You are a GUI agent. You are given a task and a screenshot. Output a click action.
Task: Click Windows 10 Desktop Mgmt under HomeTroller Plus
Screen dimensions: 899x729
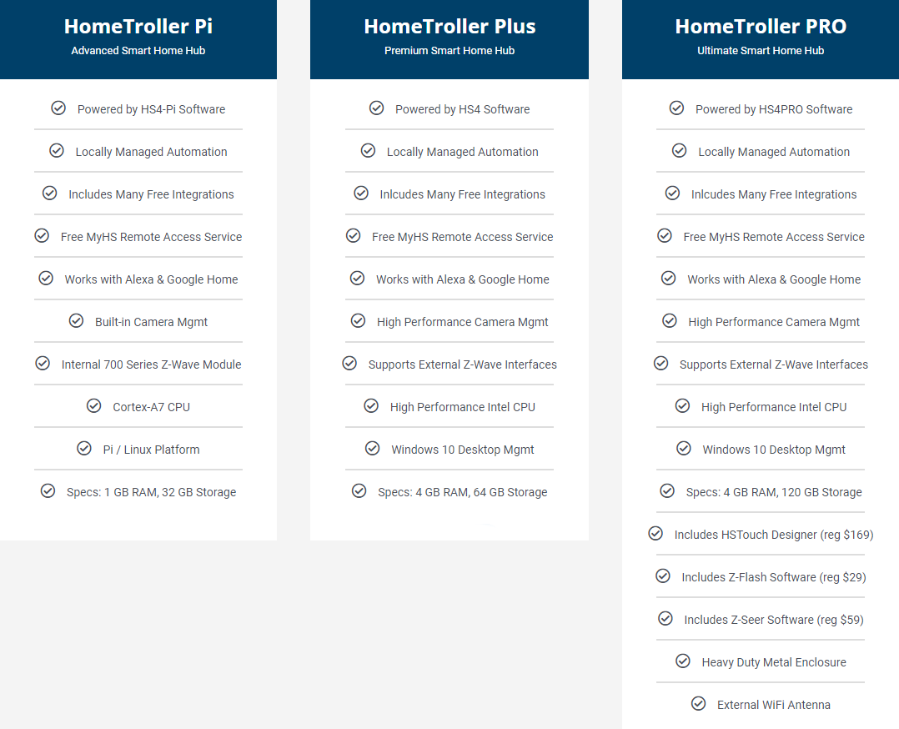(x=463, y=450)
